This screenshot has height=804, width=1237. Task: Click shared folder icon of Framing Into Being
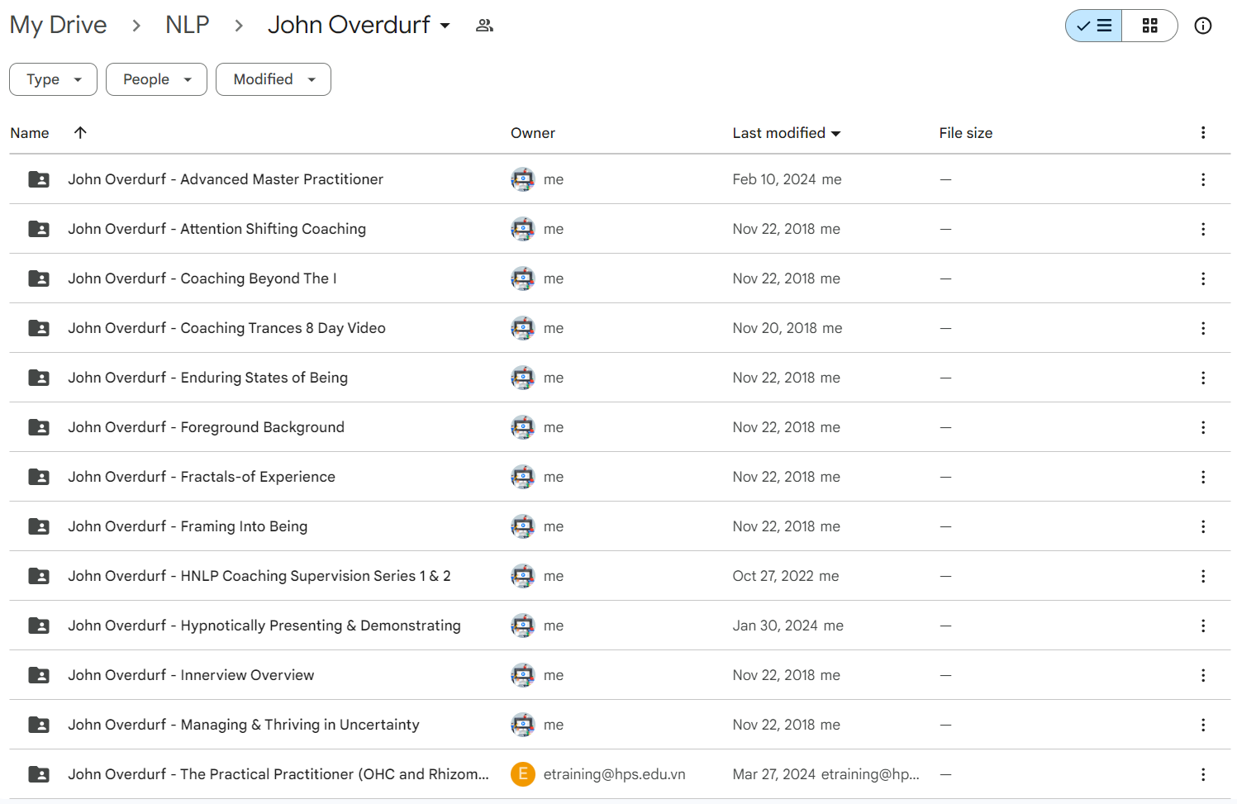(39, 526)
